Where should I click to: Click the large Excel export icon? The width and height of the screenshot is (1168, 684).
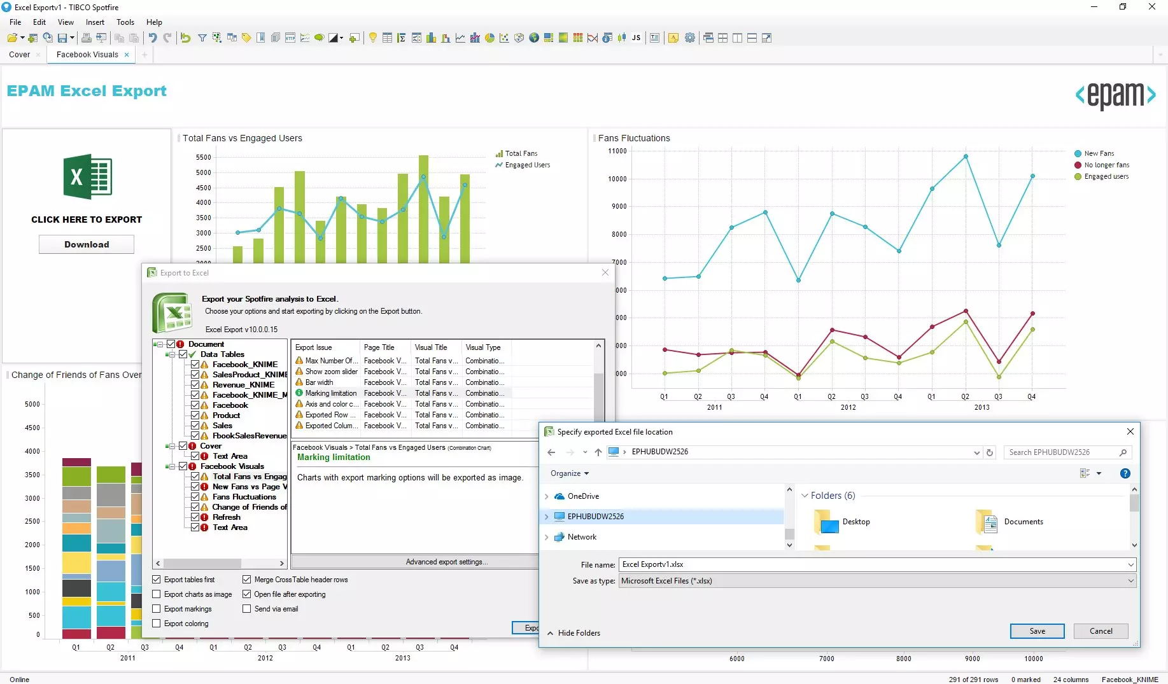pyautogui.click(x=87, y=176)
